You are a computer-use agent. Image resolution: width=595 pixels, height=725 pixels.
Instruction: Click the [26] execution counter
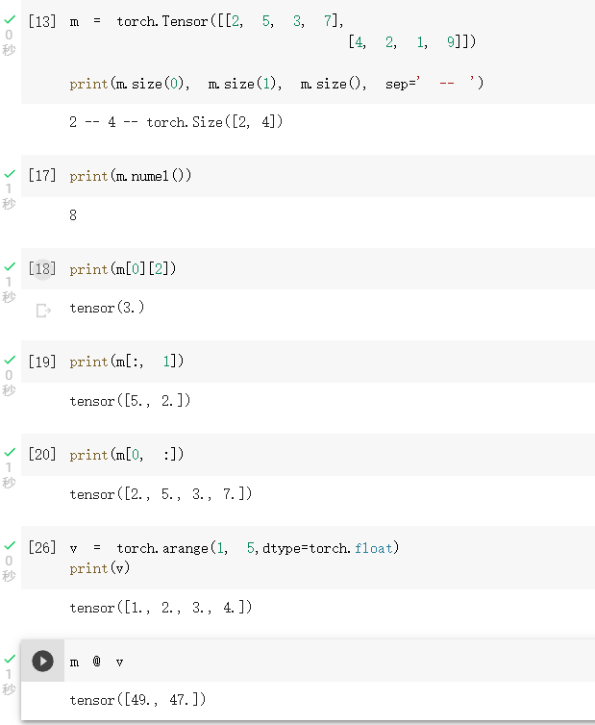pos(42,548)
